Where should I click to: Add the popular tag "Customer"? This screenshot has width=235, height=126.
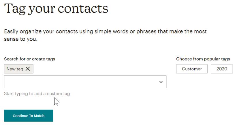[x=192, y=69]
